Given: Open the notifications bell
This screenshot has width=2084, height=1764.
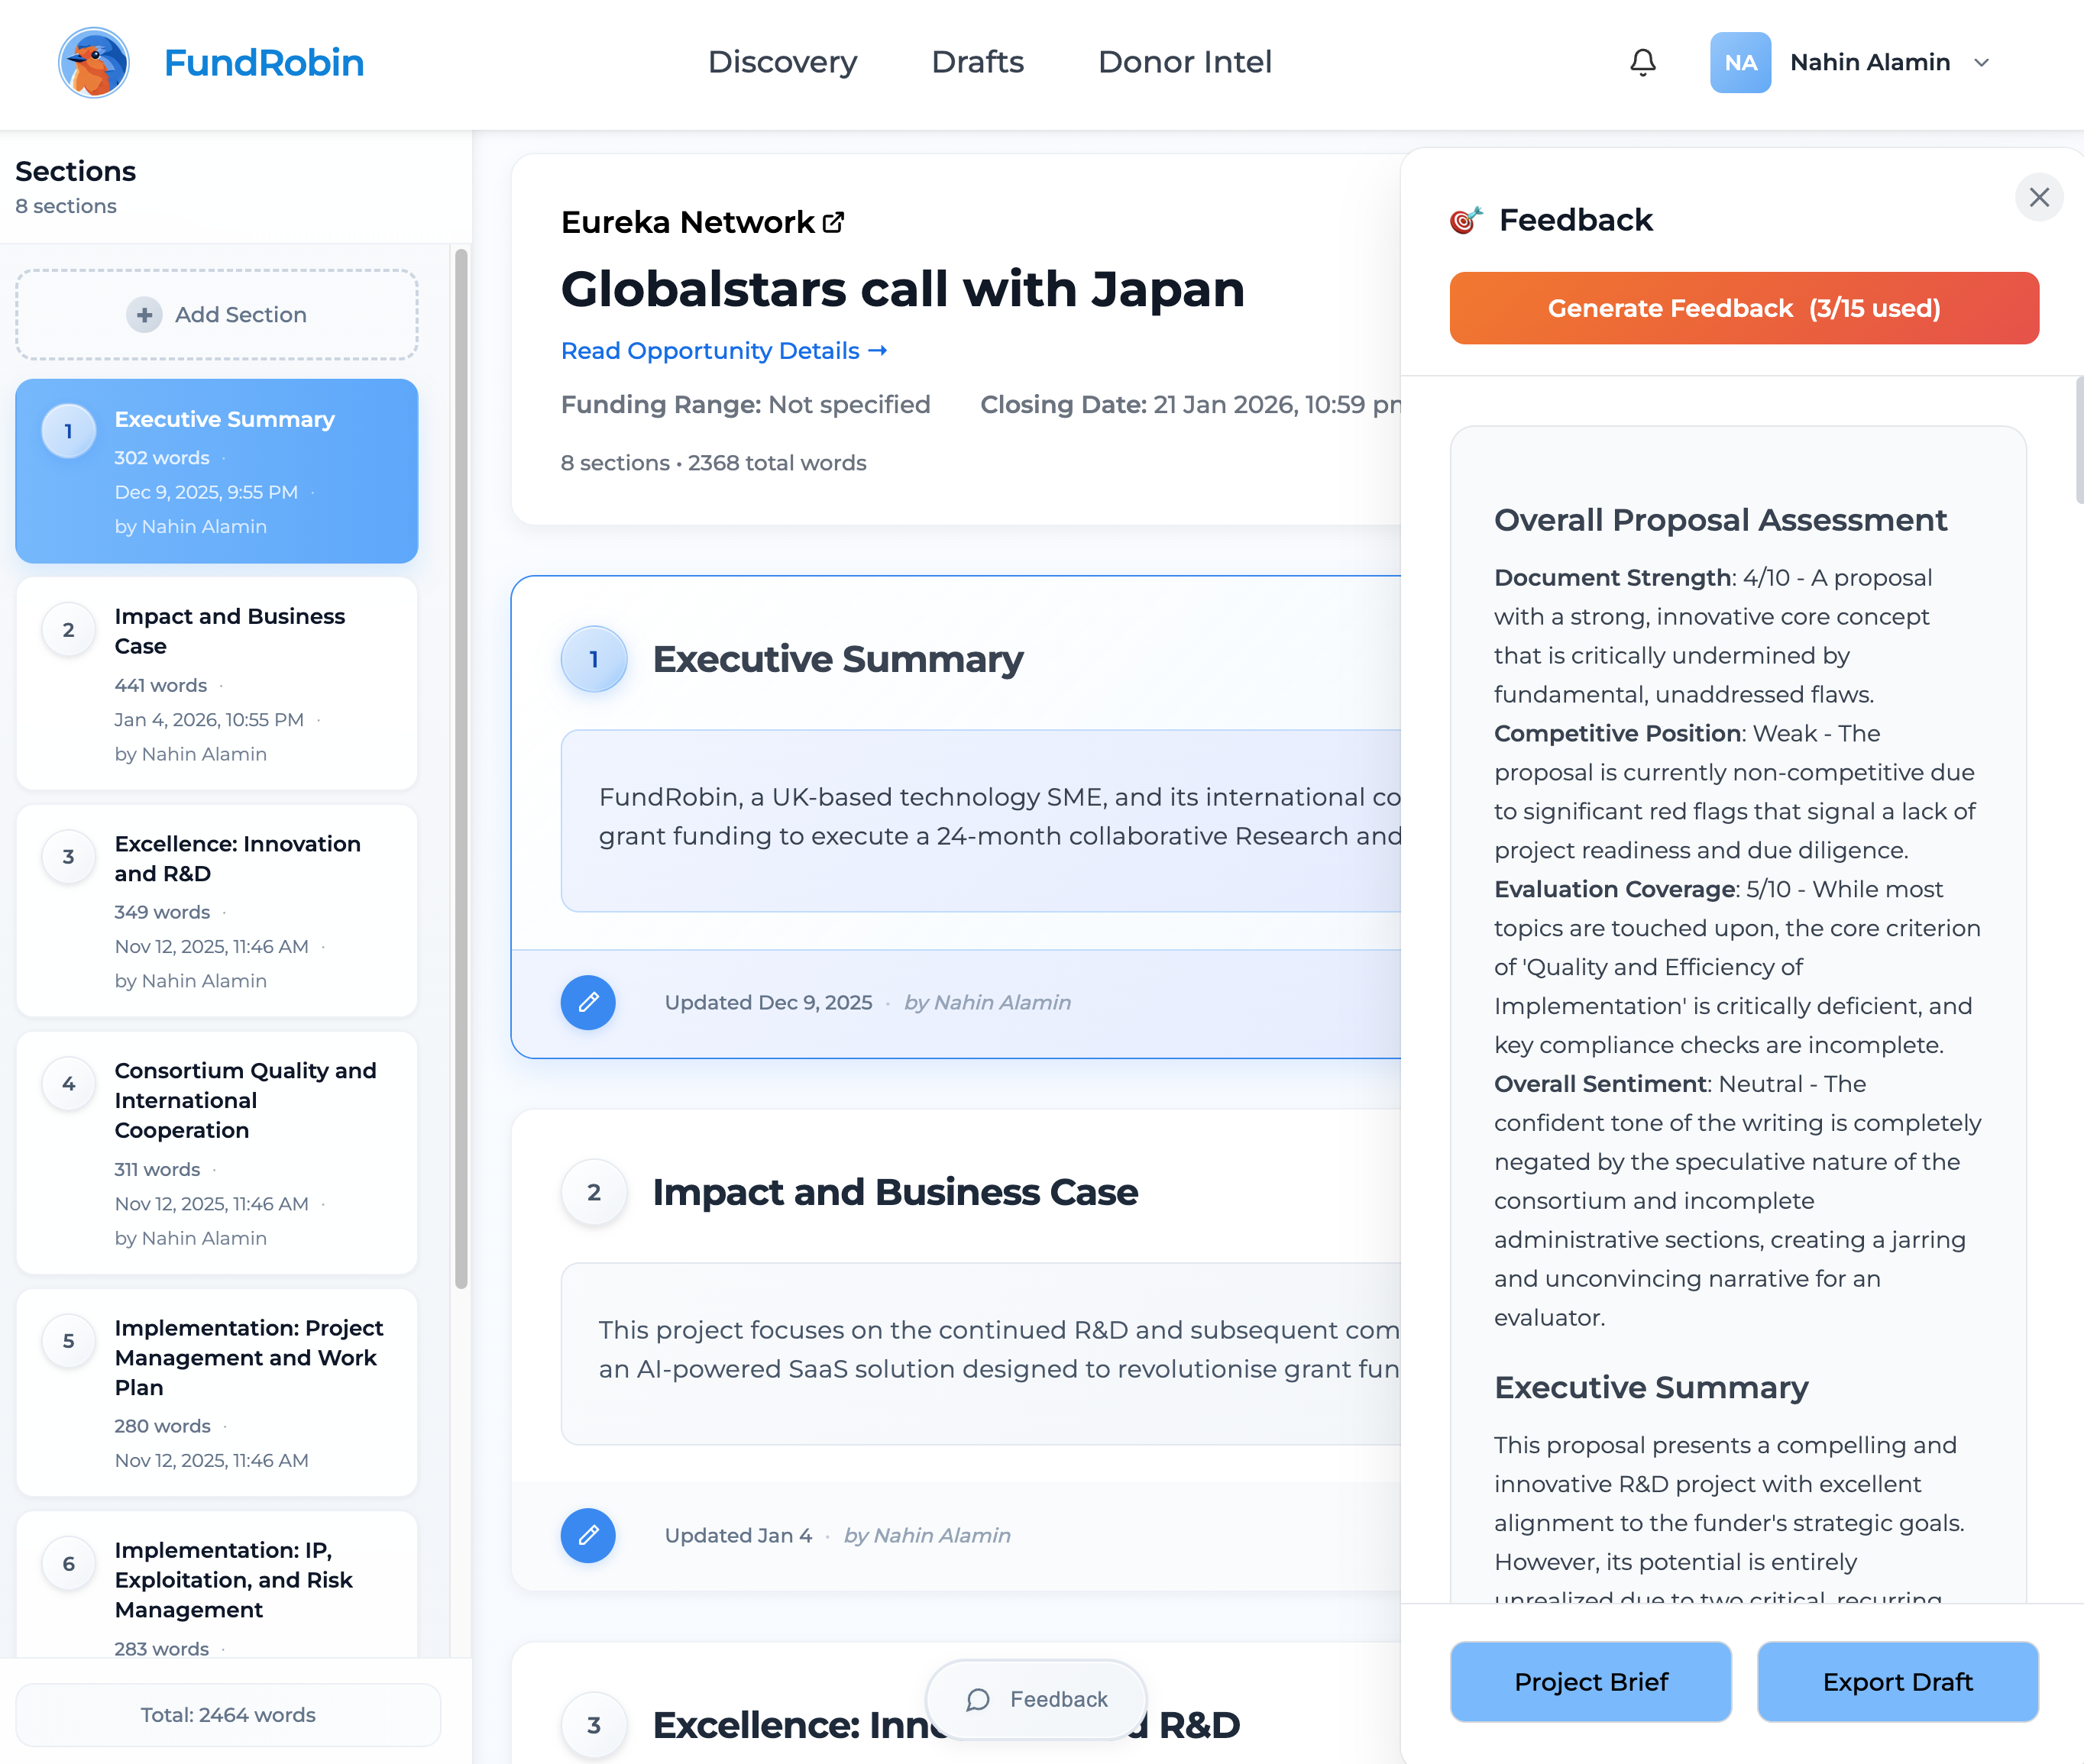Looking at the screenshot, I should pyautogui.click(x=1642, y=62).
